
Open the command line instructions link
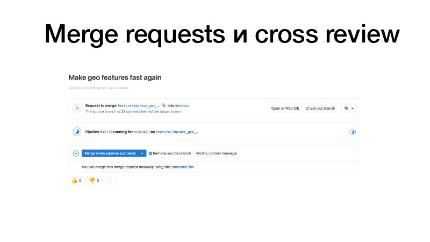pos(182,167)
